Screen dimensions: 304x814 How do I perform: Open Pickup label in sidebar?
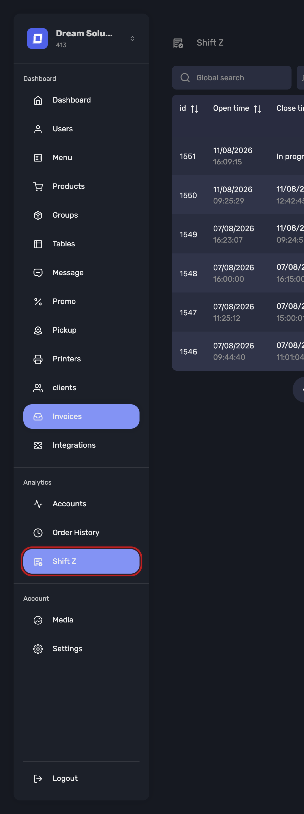[65, 330]
